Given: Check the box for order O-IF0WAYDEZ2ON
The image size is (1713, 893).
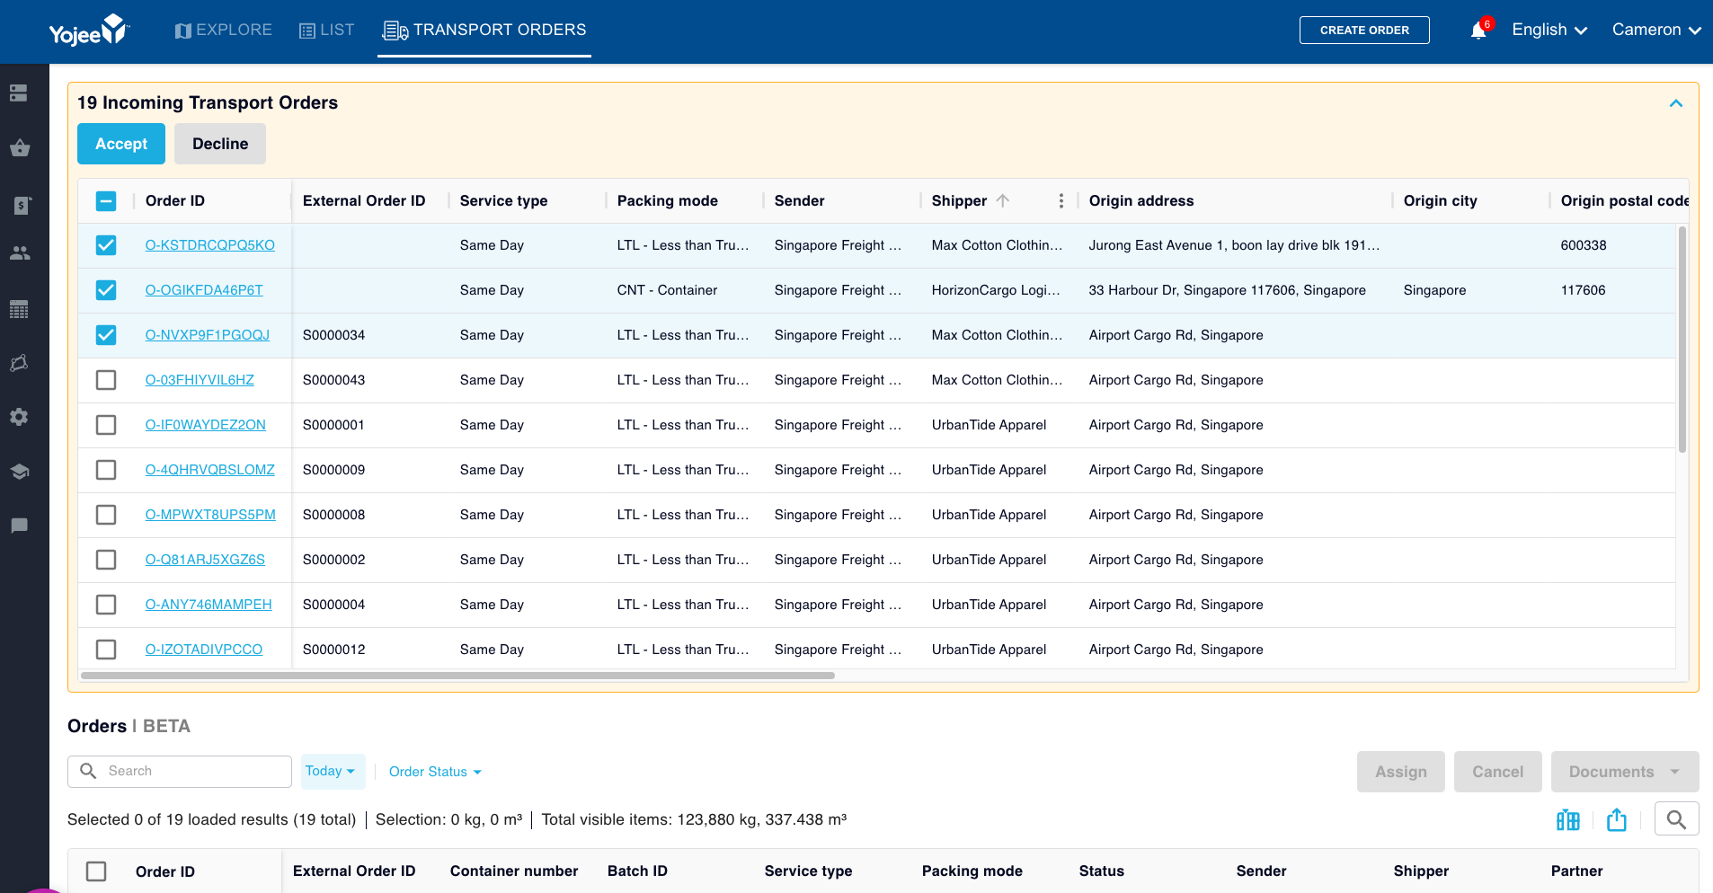Looking at the screenshot, I should [106, 425].
